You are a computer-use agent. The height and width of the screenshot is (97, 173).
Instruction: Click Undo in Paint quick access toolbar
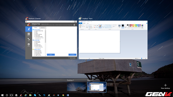pos(83,22)
